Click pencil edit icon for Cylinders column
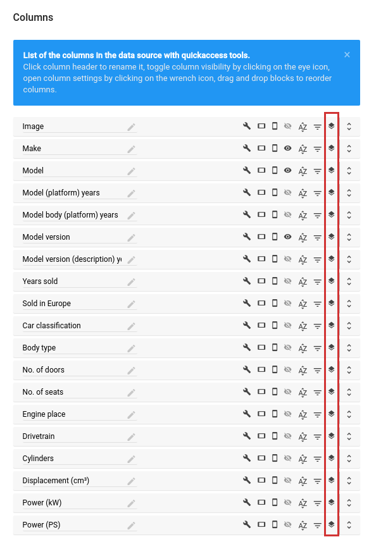 131,459
